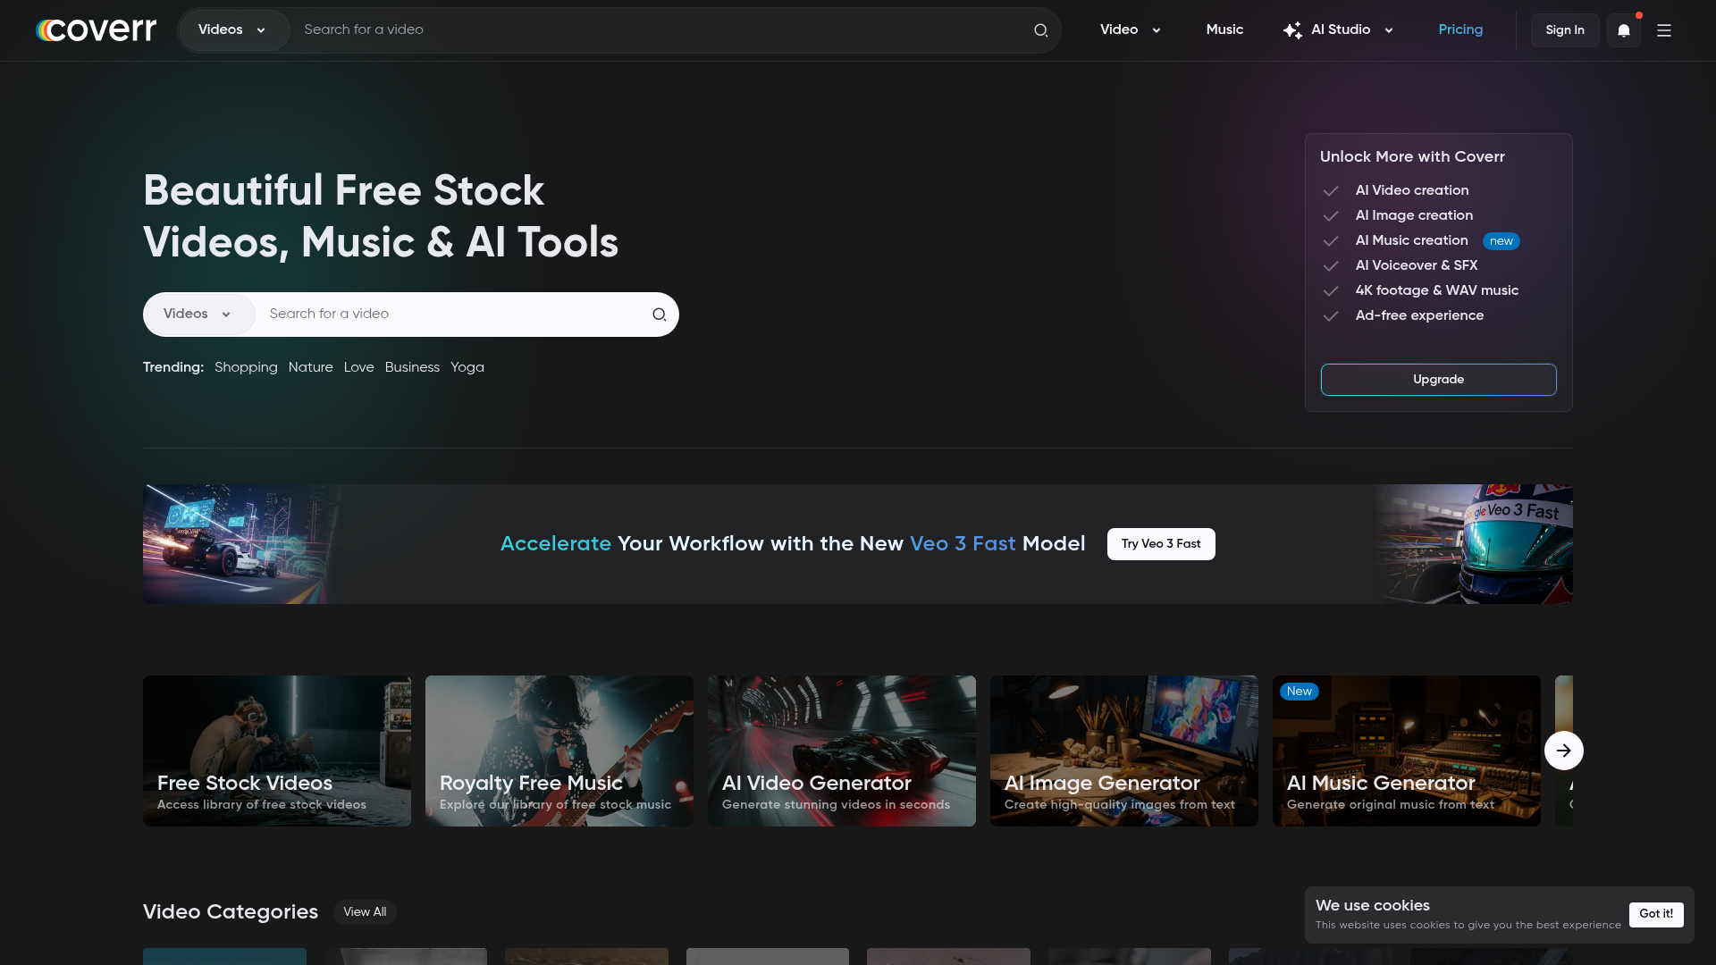Click the search magnifier in the top bar
Image resolution: width=1716 pixels, height=965 pixels.
click(x=1040, y=29)
